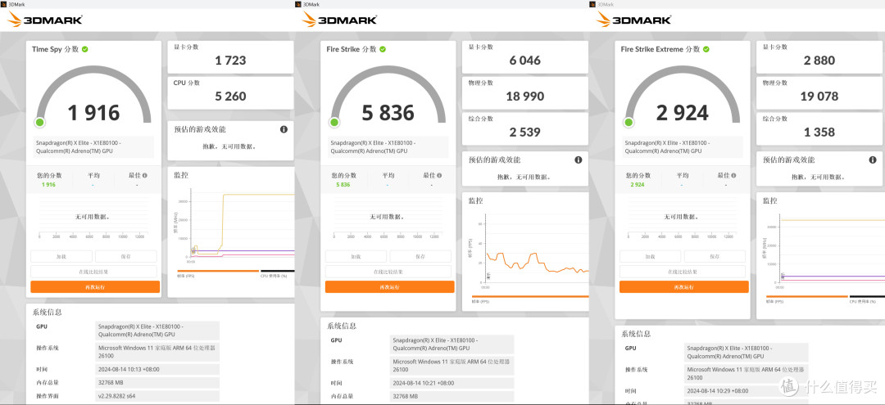Click the 物理分数 18 990 score card
This screenshot has width=885, height=405.
click(525, 93)
